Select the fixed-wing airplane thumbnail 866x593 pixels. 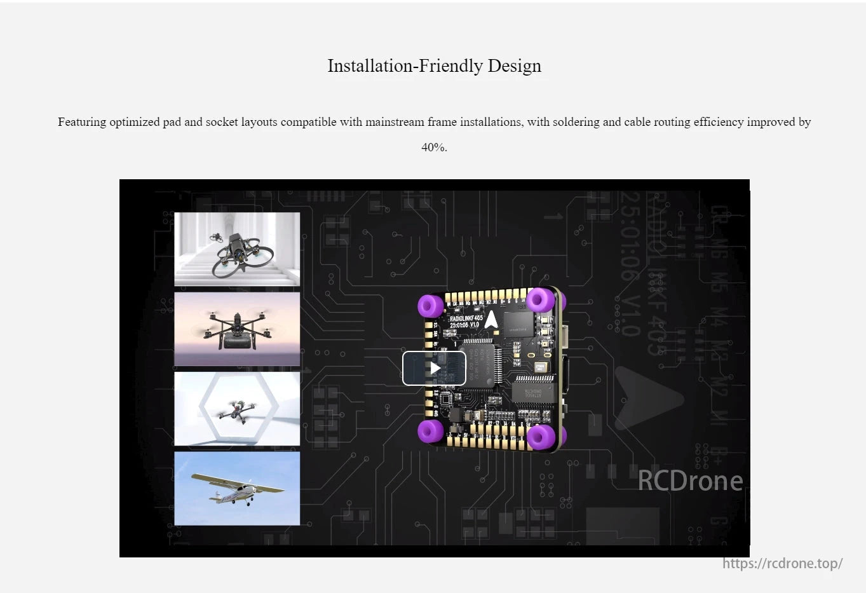coord(238,488)
